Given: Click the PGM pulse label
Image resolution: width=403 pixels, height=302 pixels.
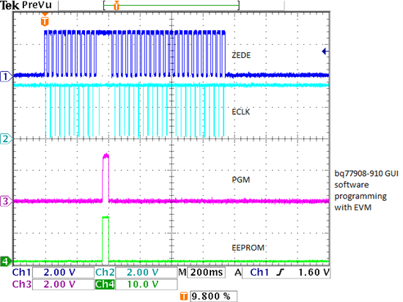Looking at the screenshot, I should coord(241,180).
